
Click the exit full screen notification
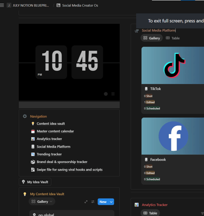pyautogui.click(x=170, y=21)
